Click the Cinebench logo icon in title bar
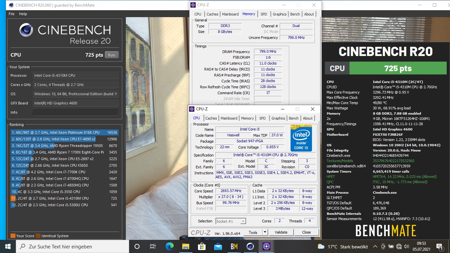Image resolution: width=450 pixels, height=253 pixels. 11,5
